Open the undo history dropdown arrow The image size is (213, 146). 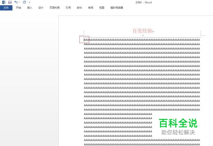click(x=19, y=2)
